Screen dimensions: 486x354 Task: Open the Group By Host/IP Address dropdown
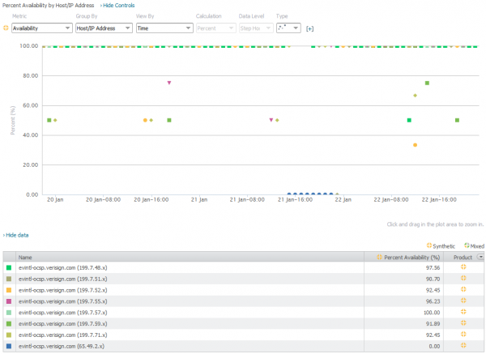[x=104, y=28]
